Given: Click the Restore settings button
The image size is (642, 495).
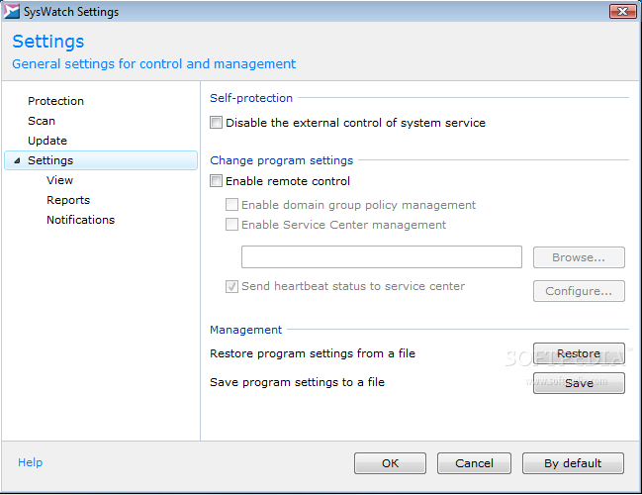Looking at the screenshot, I should point(579,353).
